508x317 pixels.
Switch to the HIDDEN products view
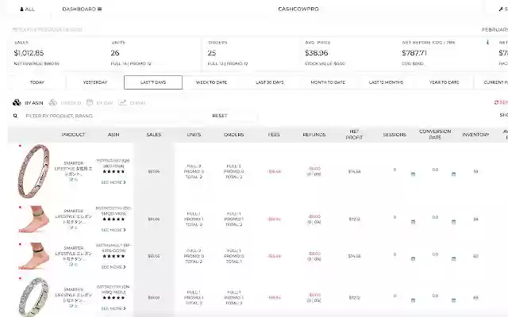click(x=65, y=103)
